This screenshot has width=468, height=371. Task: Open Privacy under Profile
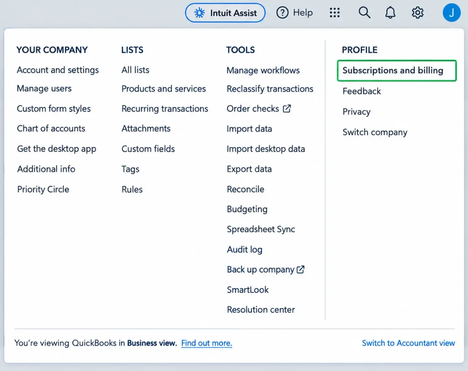[356, 111]
